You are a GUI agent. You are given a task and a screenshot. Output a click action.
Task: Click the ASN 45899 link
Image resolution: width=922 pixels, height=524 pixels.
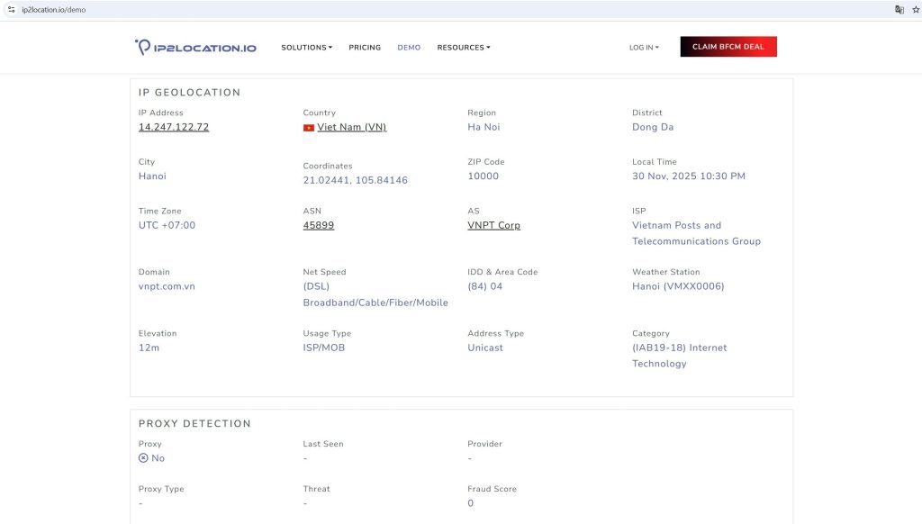pos(319,225)
